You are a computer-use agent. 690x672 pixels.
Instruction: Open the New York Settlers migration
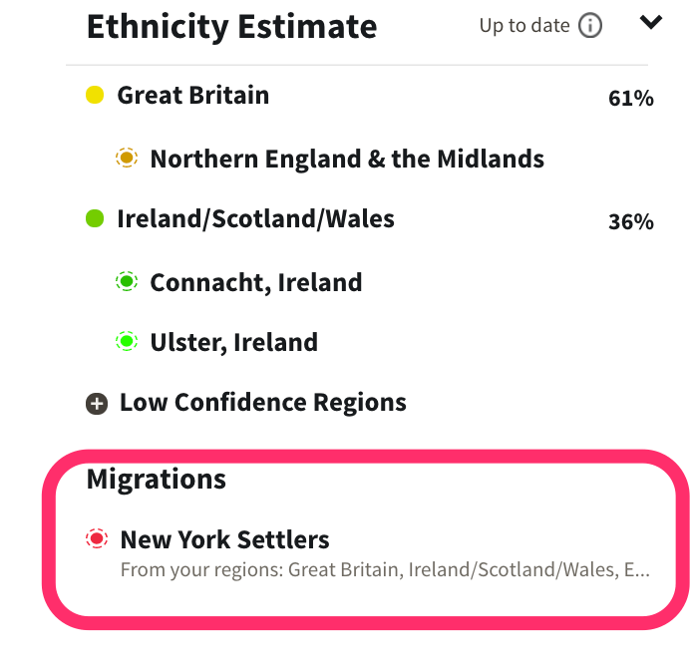tap(224, 539)
